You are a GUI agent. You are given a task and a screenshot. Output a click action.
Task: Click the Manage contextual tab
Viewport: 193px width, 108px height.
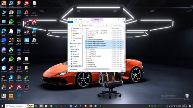coord(96,19)
